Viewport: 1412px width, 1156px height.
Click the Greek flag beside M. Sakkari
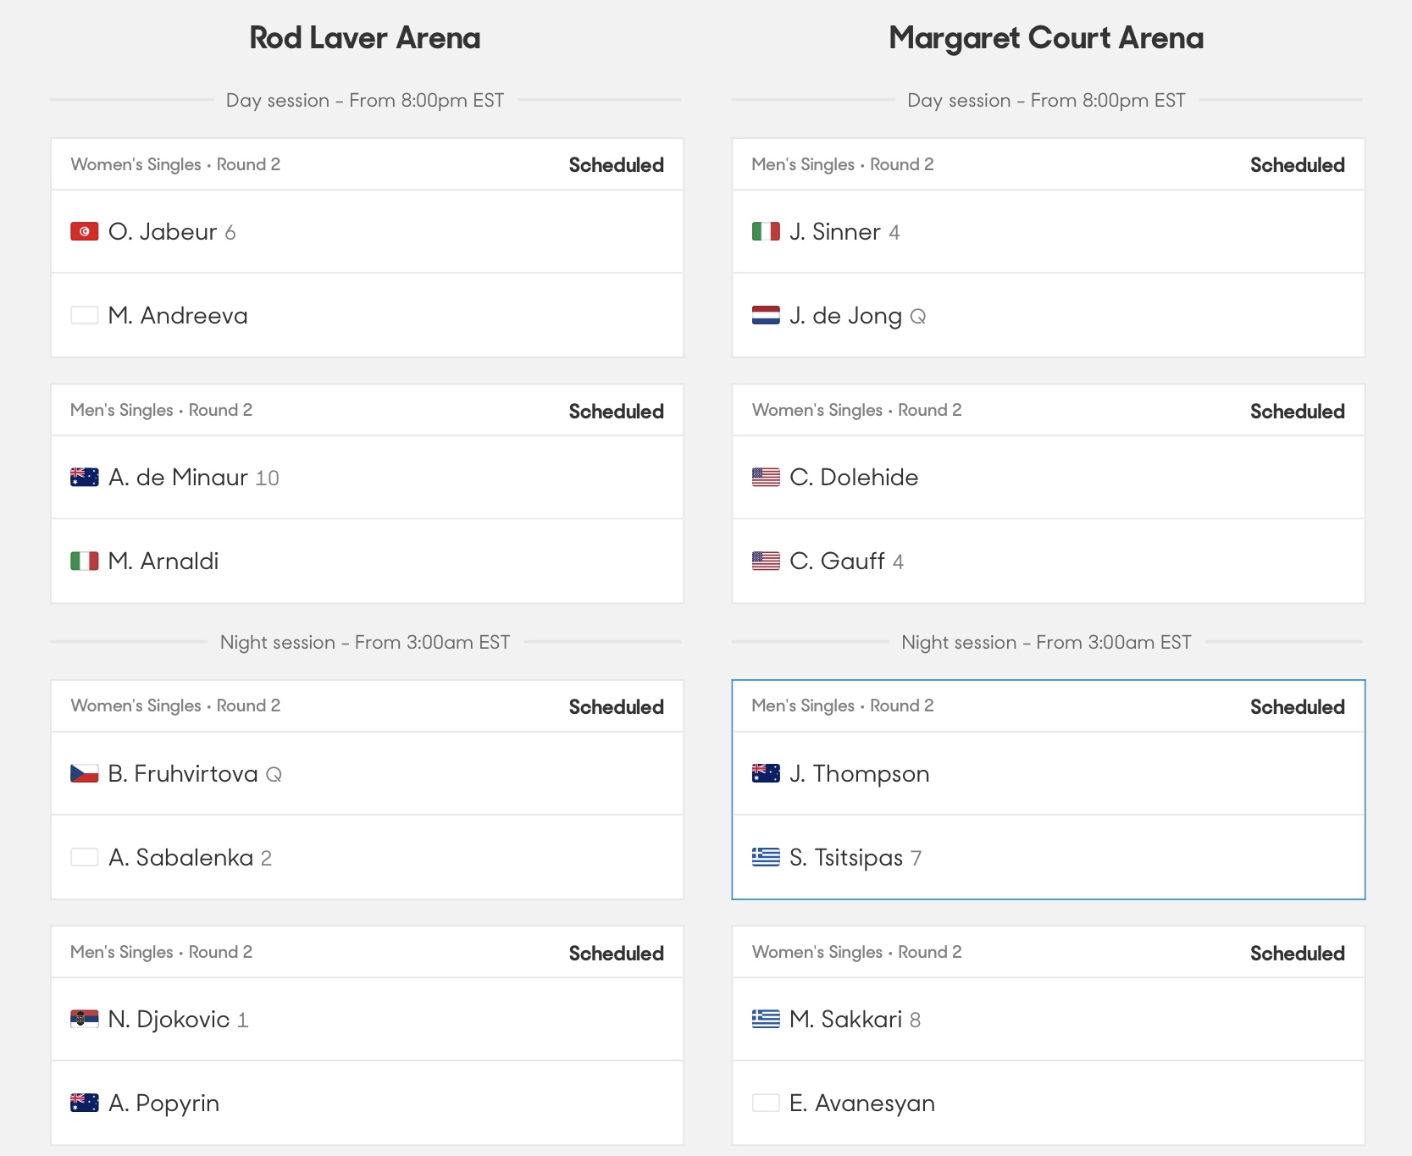click(766, 1019)
